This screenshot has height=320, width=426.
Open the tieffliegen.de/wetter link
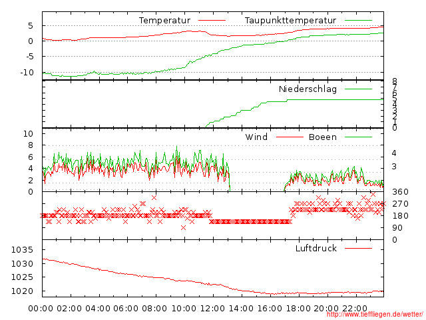(375, 315)
